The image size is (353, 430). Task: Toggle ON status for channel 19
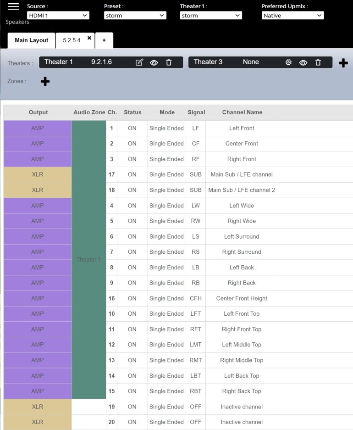[x=132, y=407]
